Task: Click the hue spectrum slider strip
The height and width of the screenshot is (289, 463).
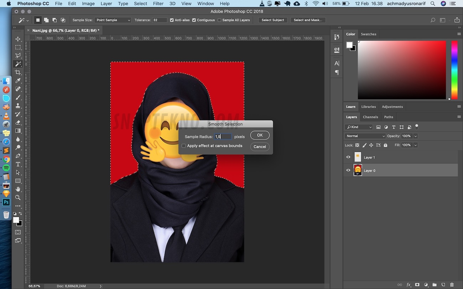Action: click(454, 70)
